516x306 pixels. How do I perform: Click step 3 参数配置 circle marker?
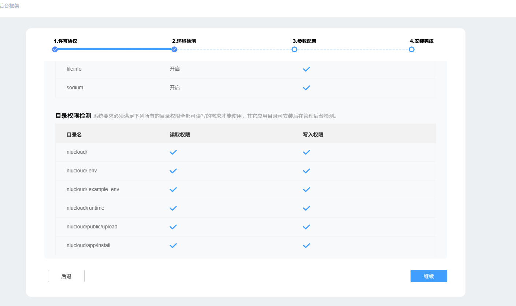(294, 49)
